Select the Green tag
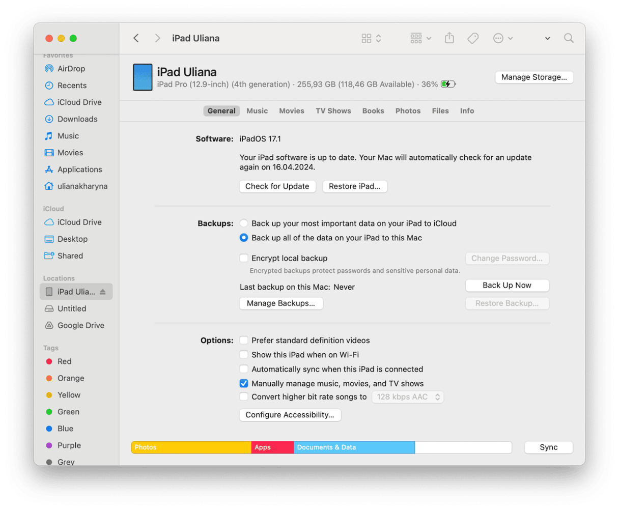The height and width of the screenshot is (510, 619). [68, 412]
